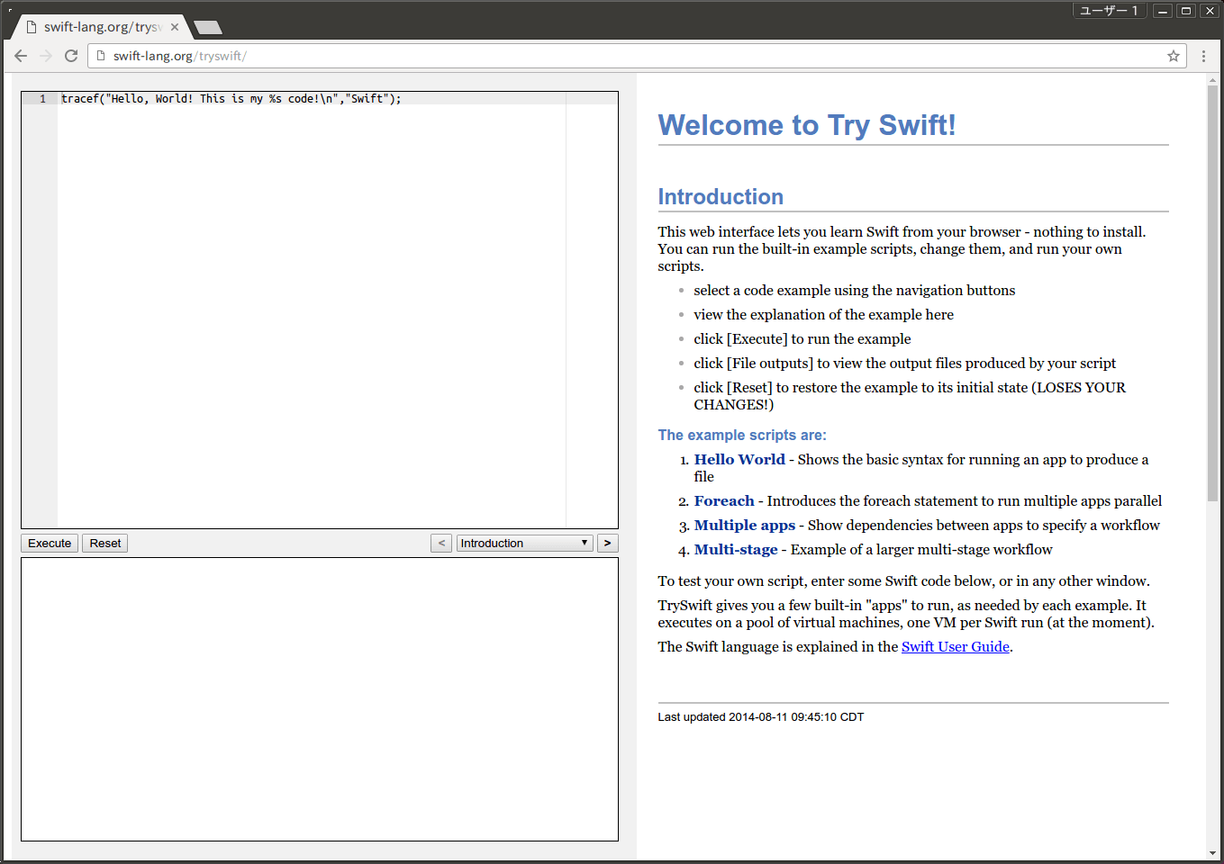
Task: Go to the next example with the > button
Action: pyautogui.click(x=608, y=544)
